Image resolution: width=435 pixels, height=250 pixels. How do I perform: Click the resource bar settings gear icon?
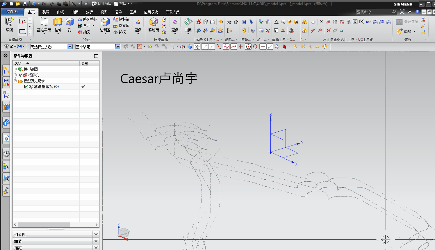[x=6, y=55]
